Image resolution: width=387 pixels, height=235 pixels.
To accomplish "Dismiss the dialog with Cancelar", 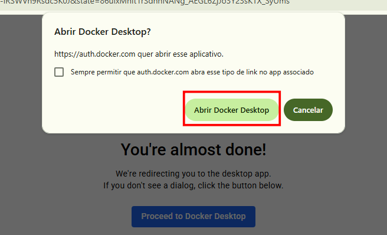I will pyautogui.click(x=308, y=110).
